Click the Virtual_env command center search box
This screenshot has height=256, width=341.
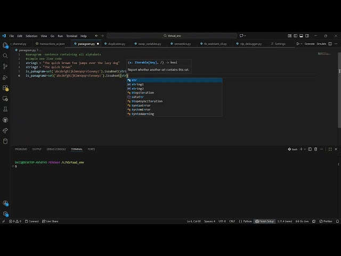172,36
